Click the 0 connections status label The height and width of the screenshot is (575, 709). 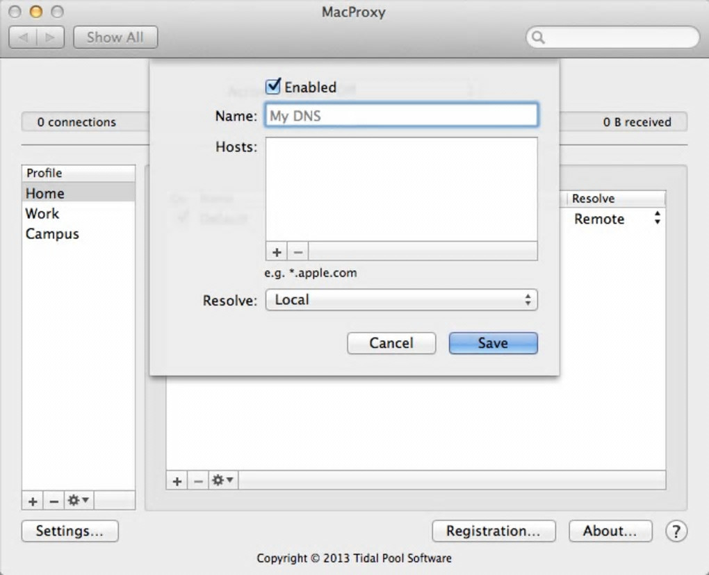point(76,122)
